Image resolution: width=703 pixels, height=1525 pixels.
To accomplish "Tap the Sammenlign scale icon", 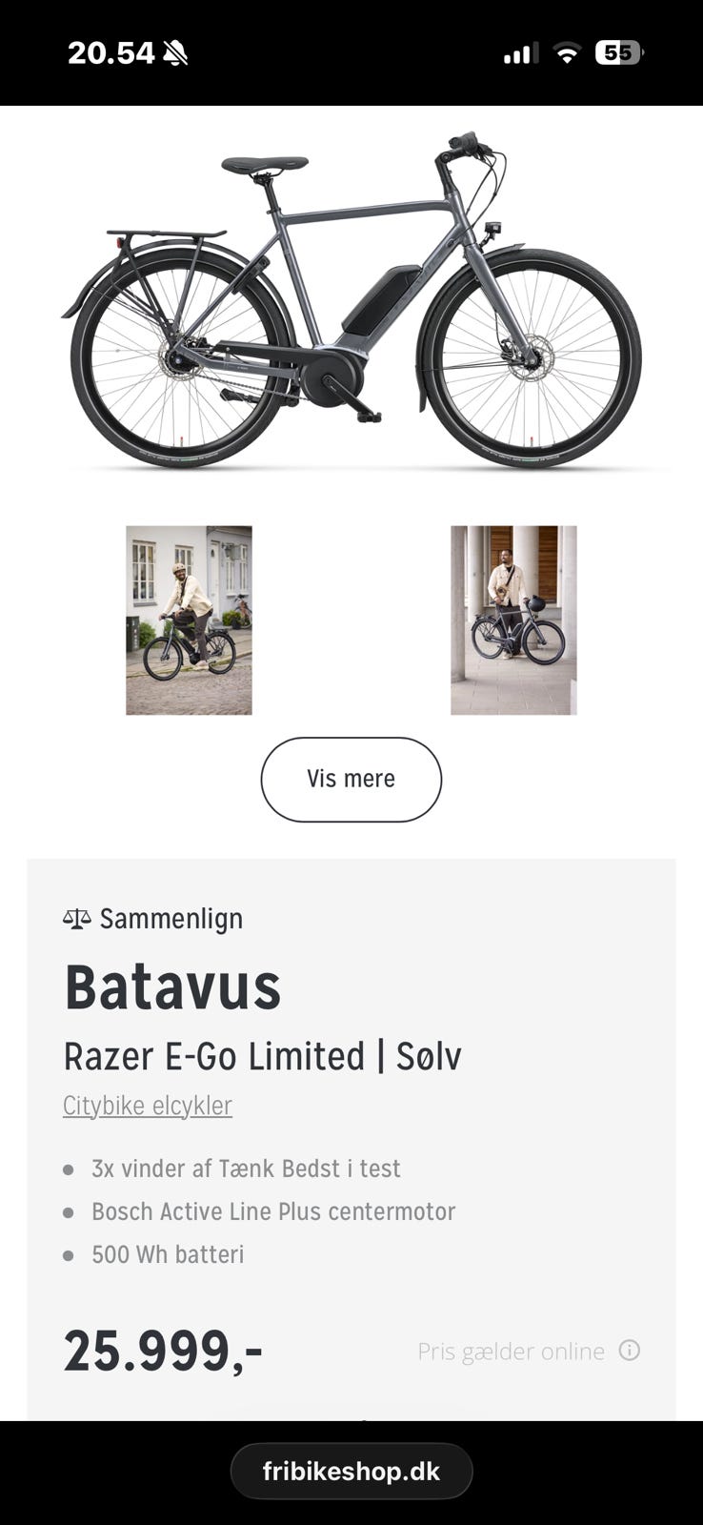I will [77, 919].
